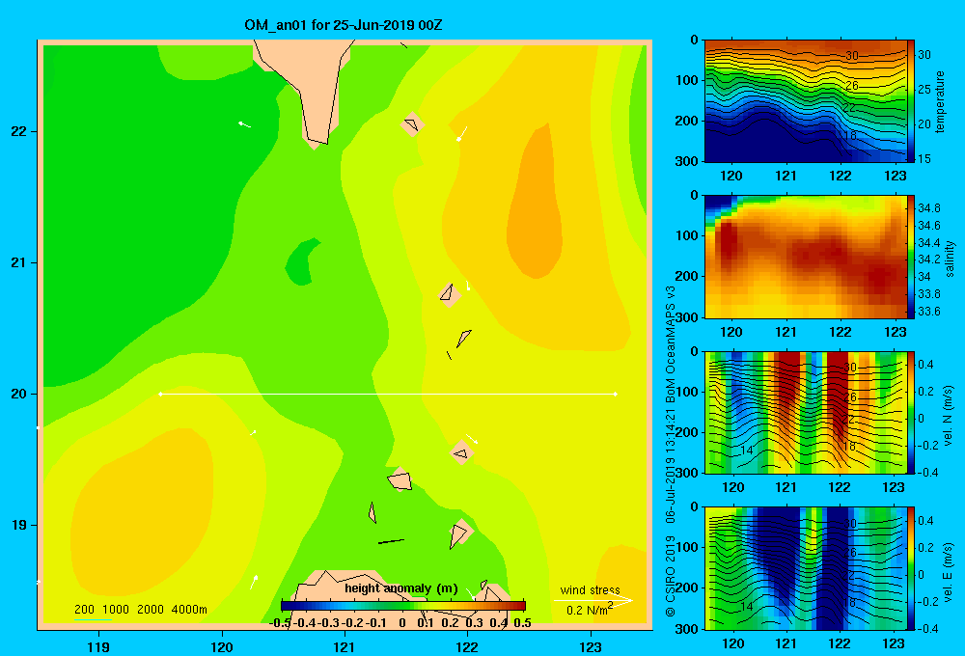965x656 pixels.
Task: Click the '1000' depth contour legend entry
Action: pyautogui.click(x=116, y=610)
